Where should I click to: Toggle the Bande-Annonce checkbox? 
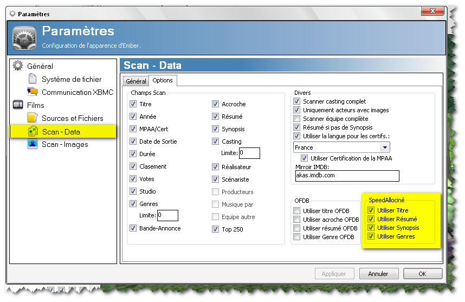tap(133, 228)
